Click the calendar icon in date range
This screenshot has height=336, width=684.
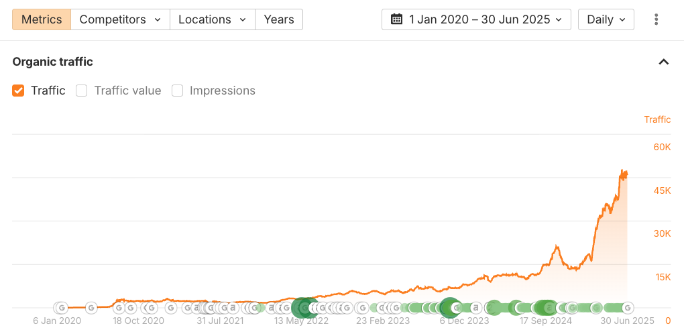point(396,19)
